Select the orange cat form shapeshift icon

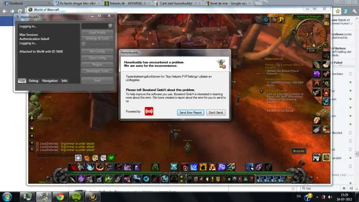87,158
